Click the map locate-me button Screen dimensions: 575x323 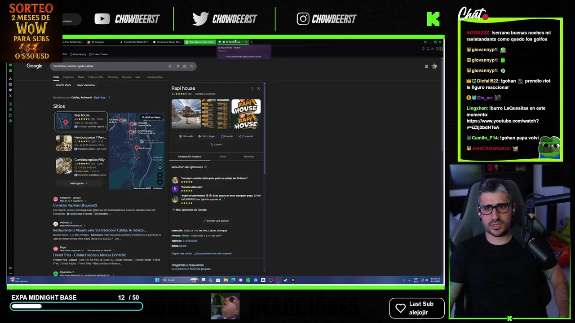click(x=160, y=168)
